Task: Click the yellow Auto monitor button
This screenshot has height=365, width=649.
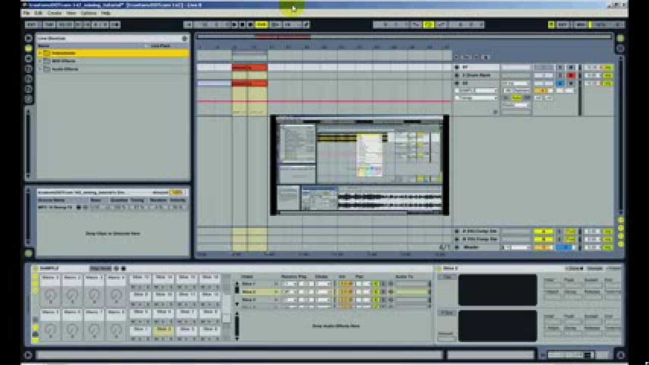Action: click(516, 98)
